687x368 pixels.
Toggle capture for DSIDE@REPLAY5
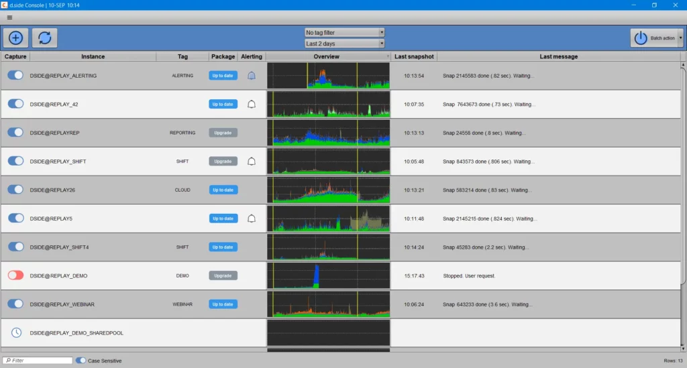(x=16, y=218)
